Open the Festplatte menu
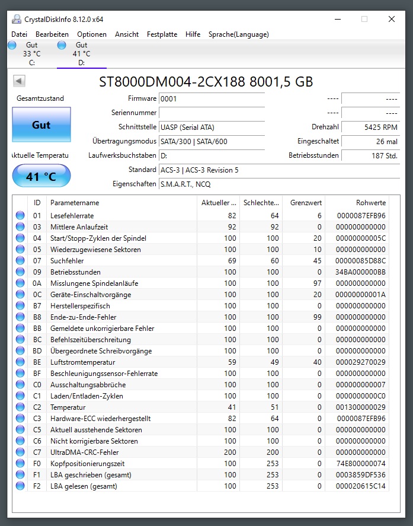 162,34
